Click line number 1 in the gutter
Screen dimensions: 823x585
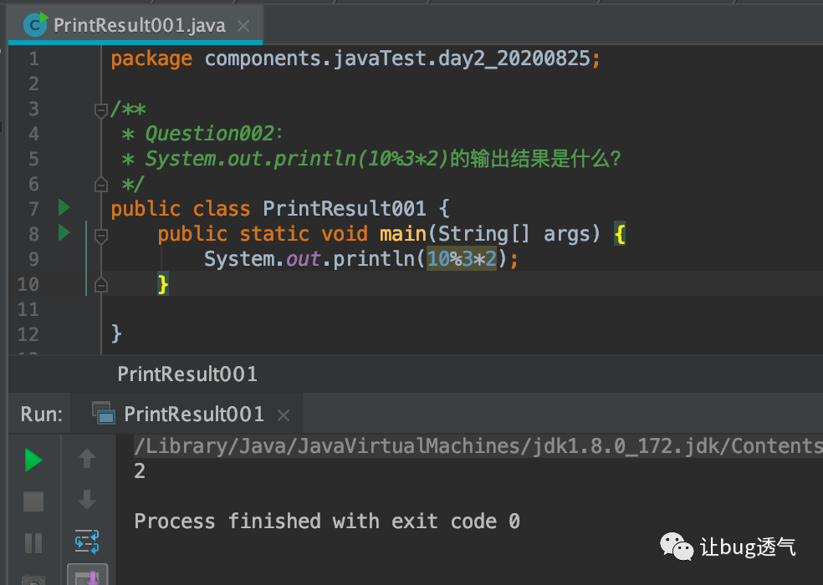(x=33, y=58)
